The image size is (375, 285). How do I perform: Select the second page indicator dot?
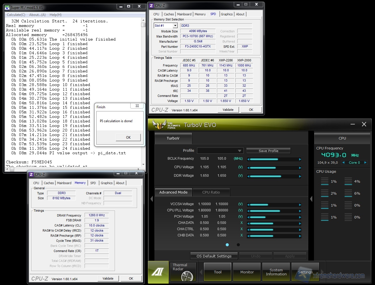pyautogui.click(x=238, y=245)
